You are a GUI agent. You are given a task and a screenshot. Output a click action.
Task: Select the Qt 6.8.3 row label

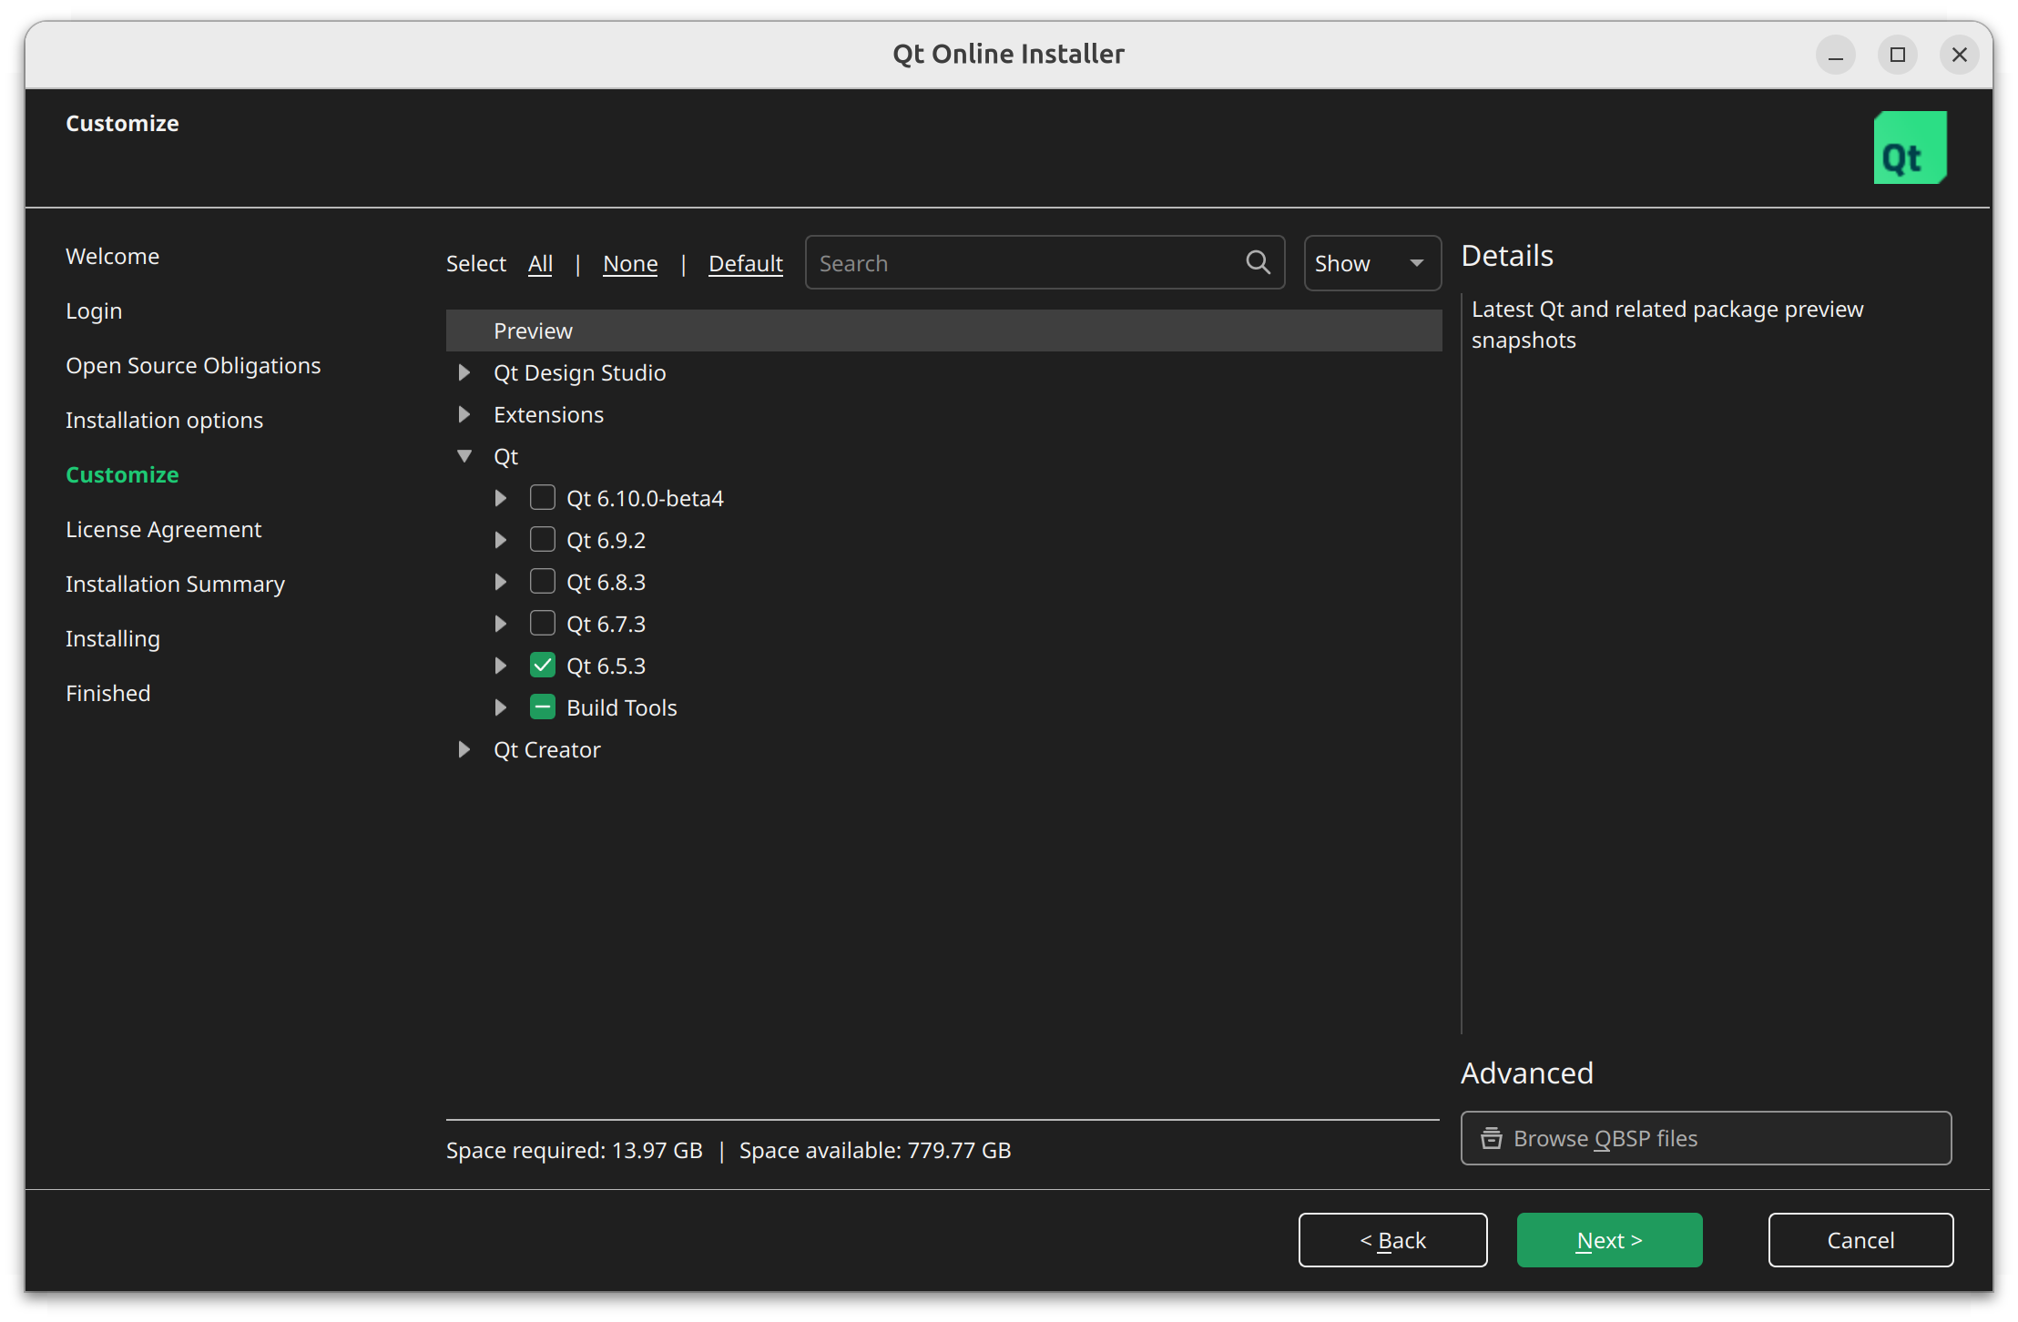point(606,582)
